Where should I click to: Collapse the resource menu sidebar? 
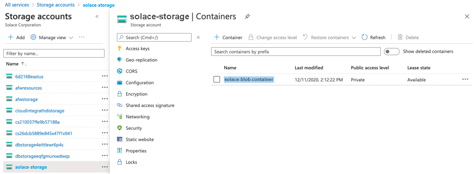(x=198, y=37)
